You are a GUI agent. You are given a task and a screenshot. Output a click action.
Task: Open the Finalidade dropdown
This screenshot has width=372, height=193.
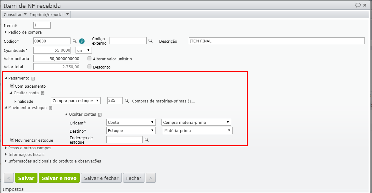pos(76,101)
